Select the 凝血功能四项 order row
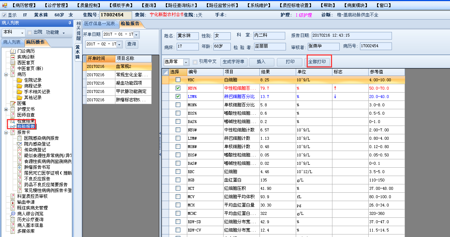Screen dimensions: 450x237 point(117,83)
